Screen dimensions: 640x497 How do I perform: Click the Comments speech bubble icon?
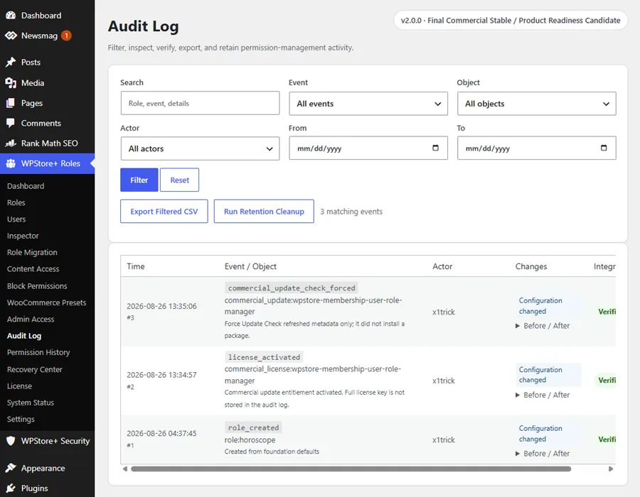pyautogui.click(x=11, y=123)
